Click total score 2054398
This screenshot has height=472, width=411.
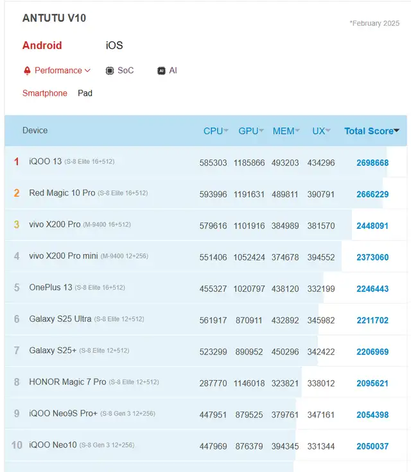(372, 415)
